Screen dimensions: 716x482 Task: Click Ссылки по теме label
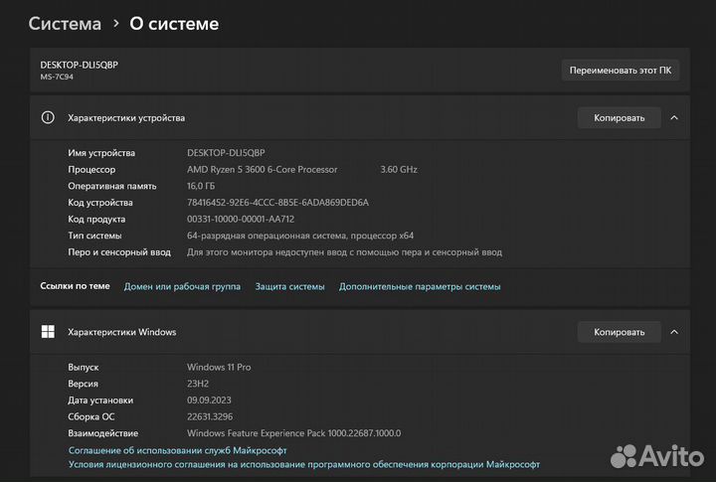(x=75, y=286)
